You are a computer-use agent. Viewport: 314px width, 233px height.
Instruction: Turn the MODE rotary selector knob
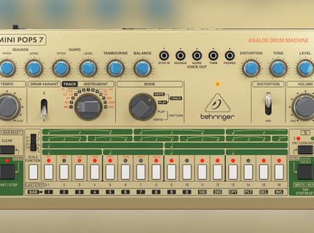pyautogui.click(x=142, y=107)
